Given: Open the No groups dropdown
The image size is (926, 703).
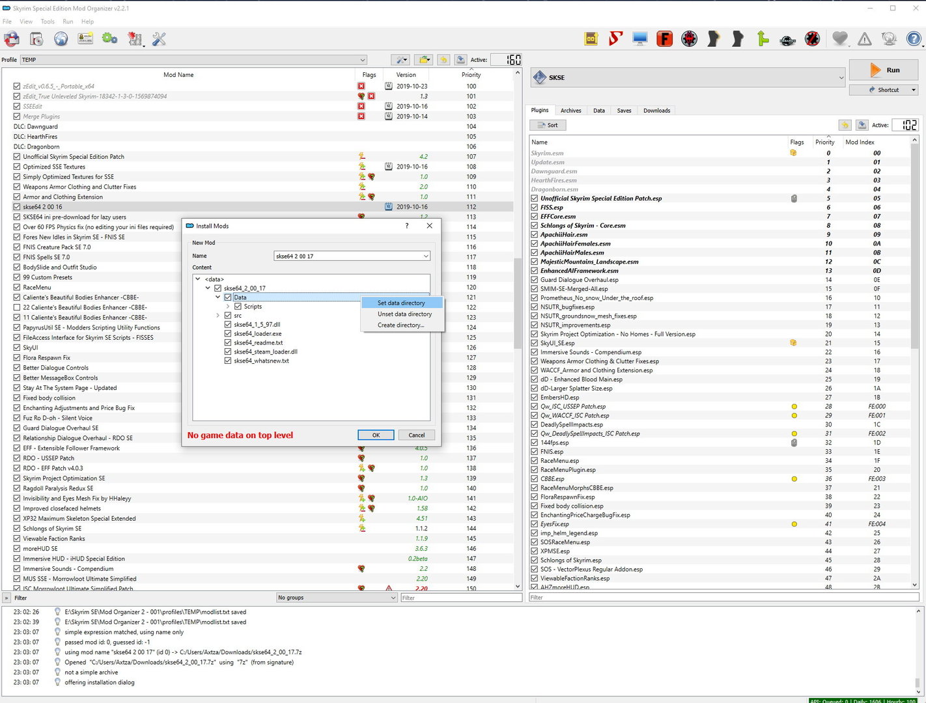Looking at the screenshot, I should pos(337,598).
